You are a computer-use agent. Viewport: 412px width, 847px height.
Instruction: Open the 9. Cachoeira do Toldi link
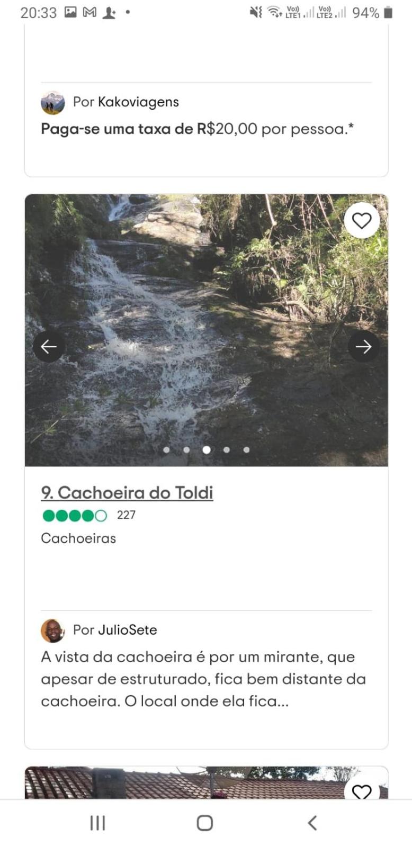[x=127, y=493]
